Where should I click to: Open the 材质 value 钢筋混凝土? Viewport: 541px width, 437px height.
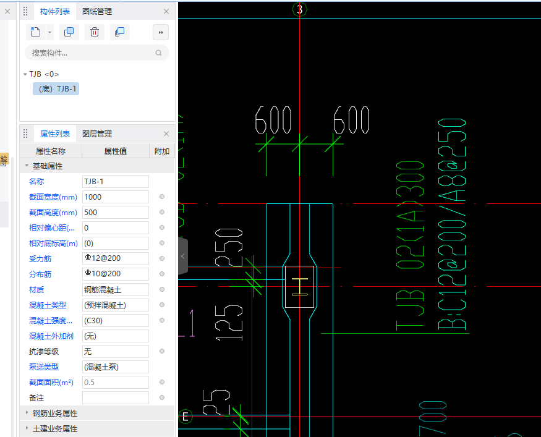click(116, 290)
